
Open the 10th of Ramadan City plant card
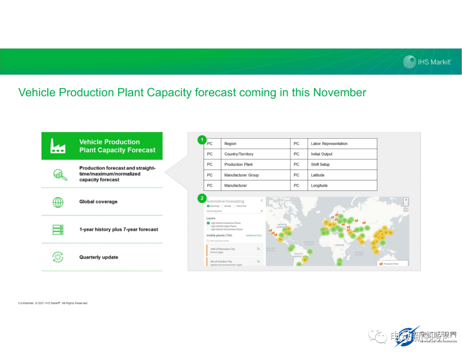point(234,250)
